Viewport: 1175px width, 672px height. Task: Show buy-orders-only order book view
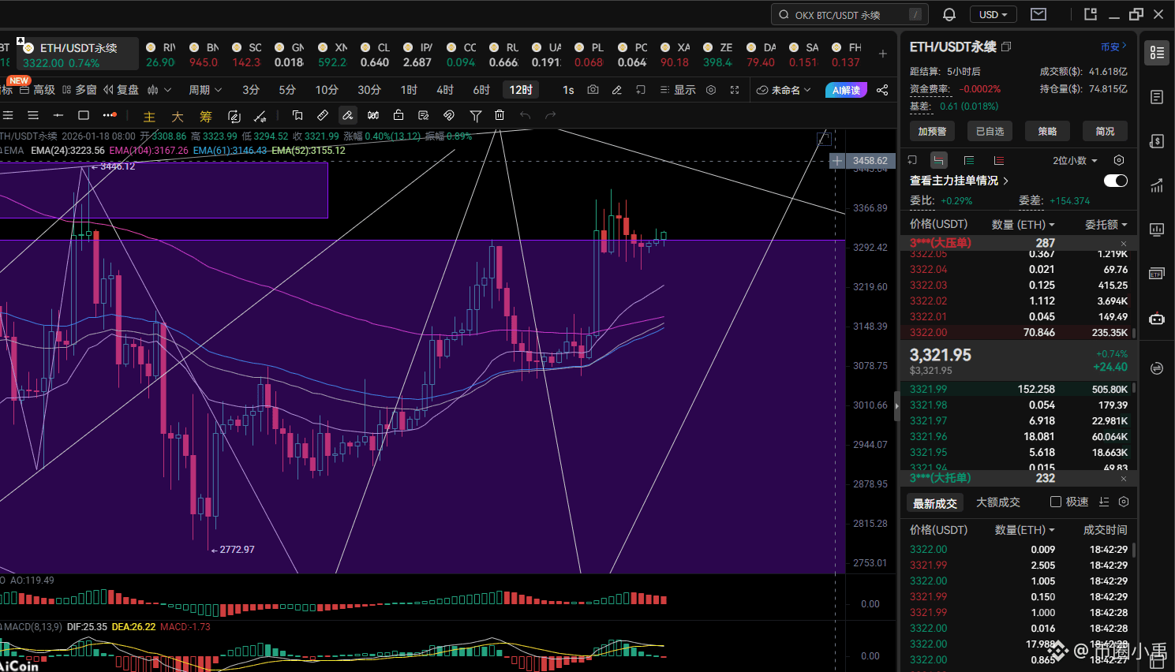pyautogui.click(x=969, y=160)
